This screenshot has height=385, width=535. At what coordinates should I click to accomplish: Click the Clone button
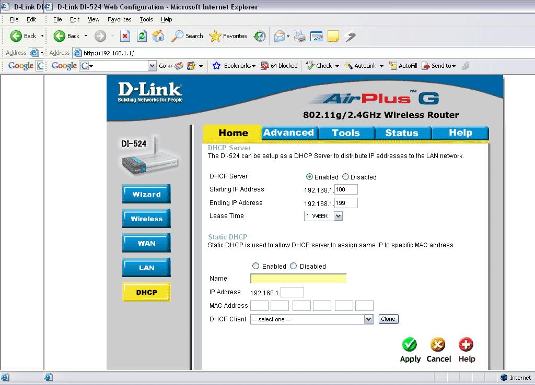pyautogui.click(x=388, y=319)
